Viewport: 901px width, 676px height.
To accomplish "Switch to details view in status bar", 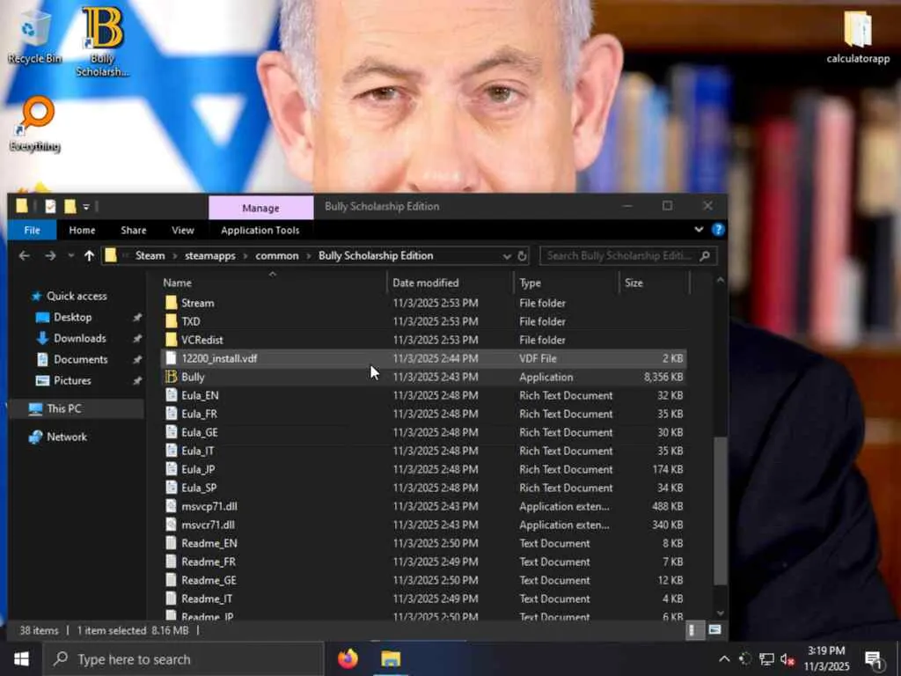I will tap(695, 630).
